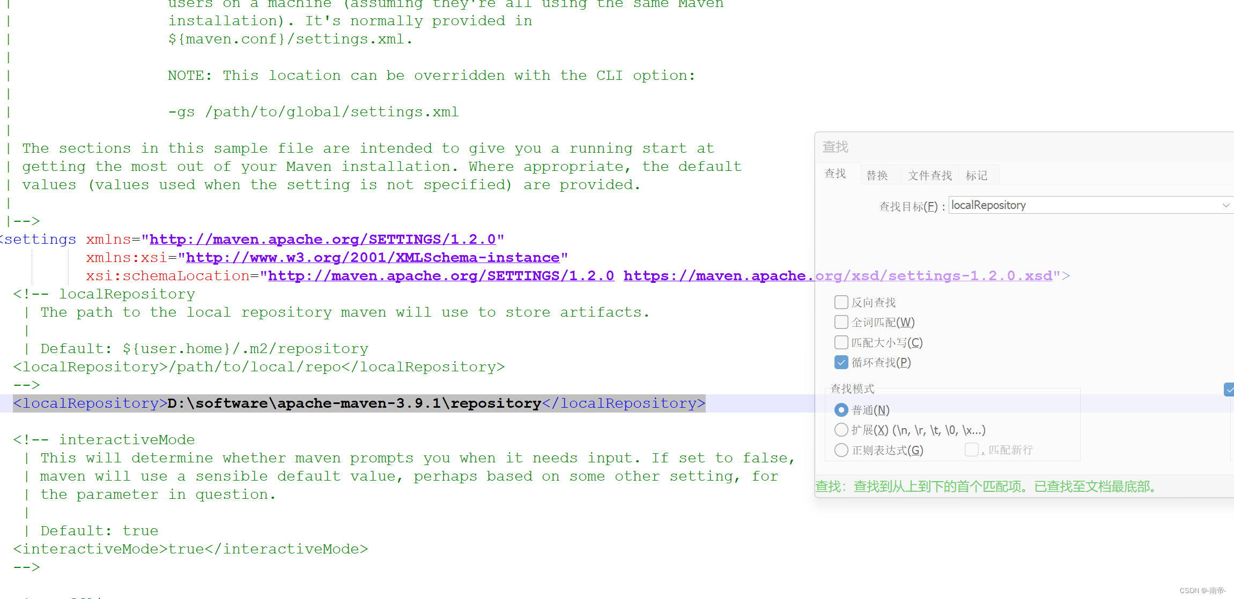Open the schemaLocation SETTINGS/1.2.0 link
Viewport: 1234px width, 599px height.
pos(441,276)
